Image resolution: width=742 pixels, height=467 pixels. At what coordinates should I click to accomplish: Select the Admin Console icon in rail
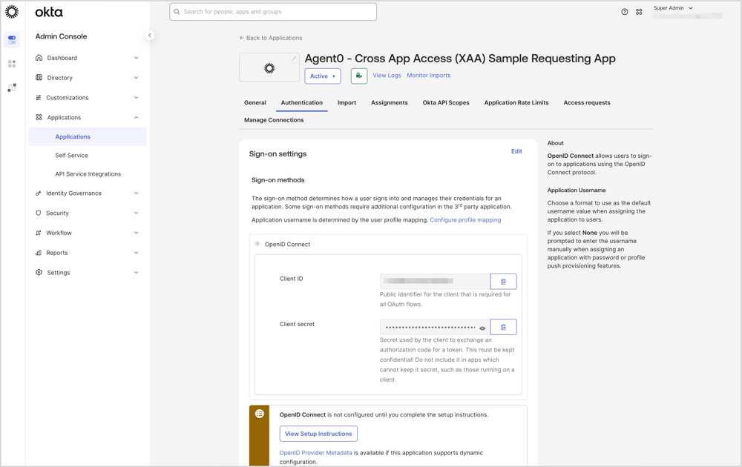(x=11, y=39)
